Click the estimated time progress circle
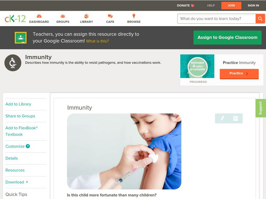Screen dimensions: 266x199 click(198, 67)
